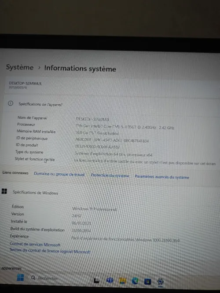Open Domaine ou groupe de travail link

coord(59,174)
